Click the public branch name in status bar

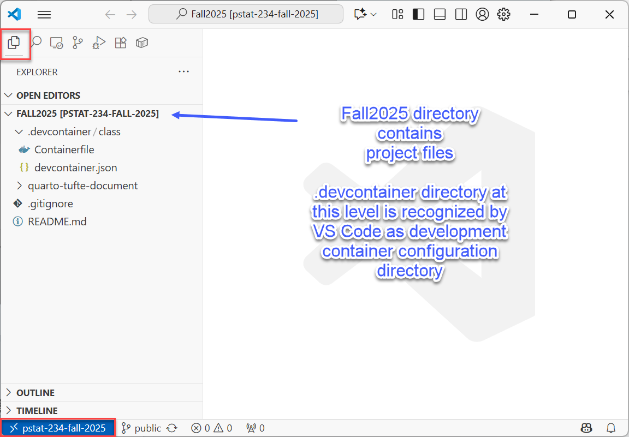tap(145, 428)
